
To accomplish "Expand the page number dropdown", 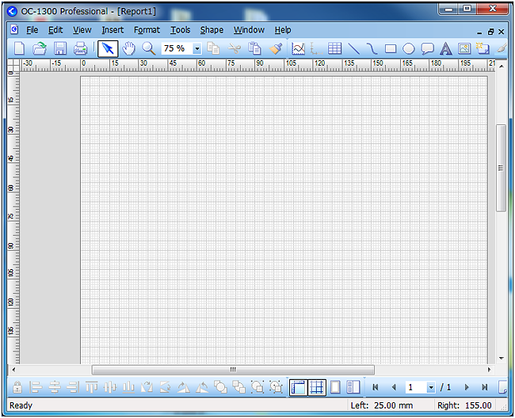I will click(431, 388).
